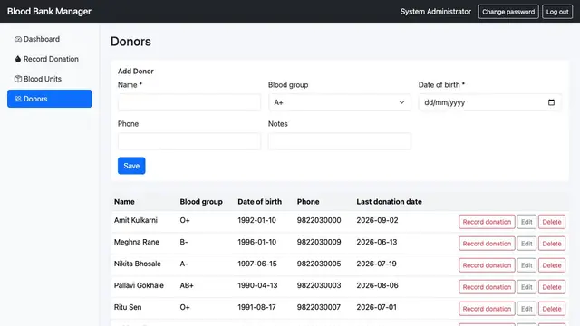Screen dimensions: 580x326
Task: Edit the Amit Kulkarni donor row
Action: (527, 222)
